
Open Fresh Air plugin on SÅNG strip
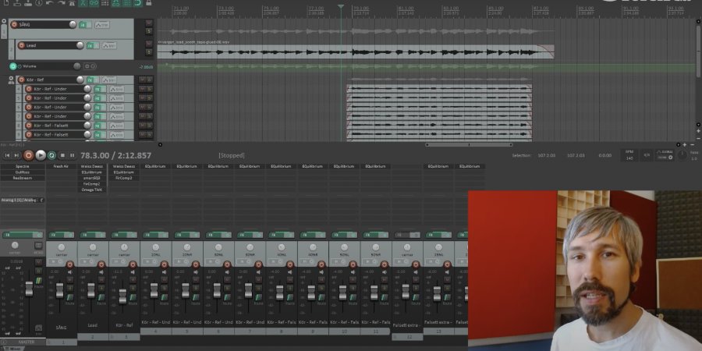pyautogui.click(x=62, y=166)
